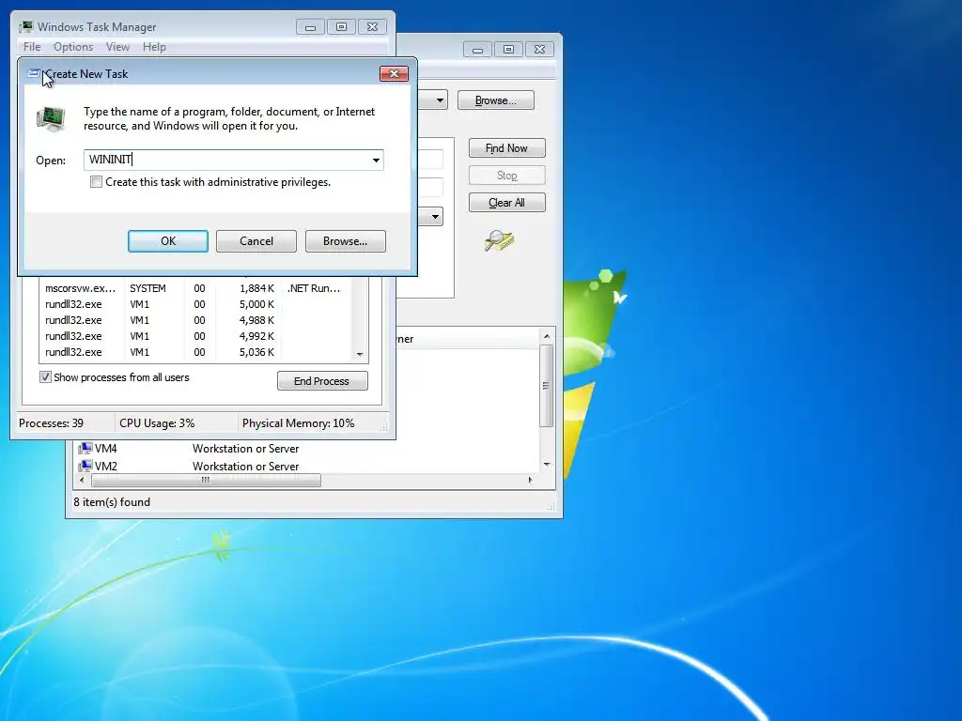The height and width of the screenshot is (721, 962).
Task: Click the .NET Run... description cell
Action: pyautogui.click(x=314, y=288)
